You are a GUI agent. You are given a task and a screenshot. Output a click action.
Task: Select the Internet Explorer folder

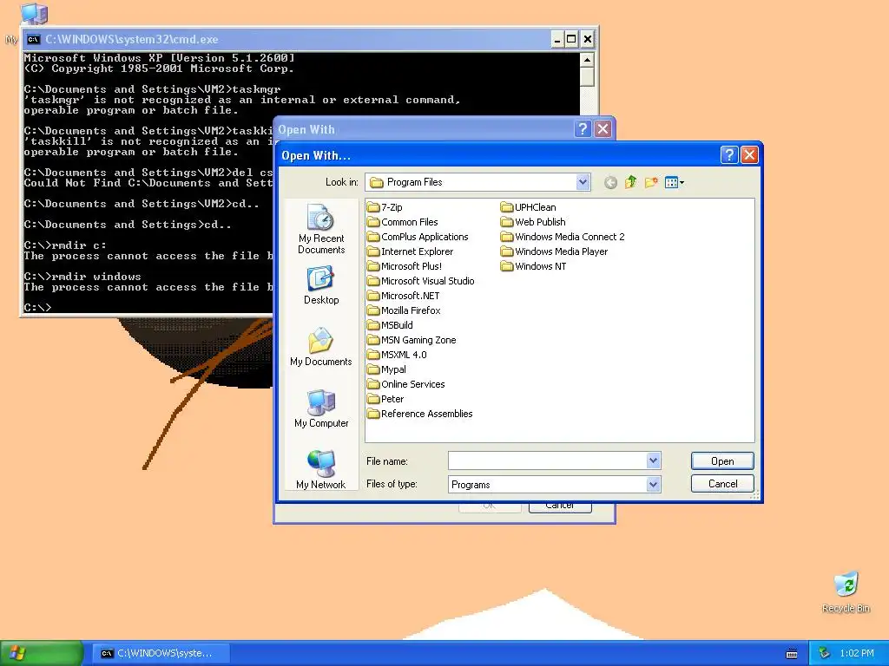411,251
